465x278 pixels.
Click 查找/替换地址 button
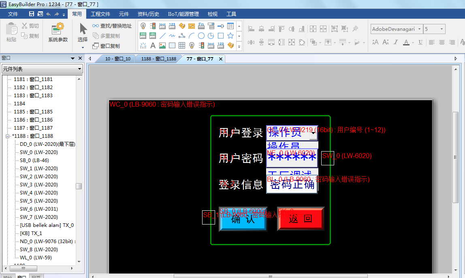click(x=112, y=26)
